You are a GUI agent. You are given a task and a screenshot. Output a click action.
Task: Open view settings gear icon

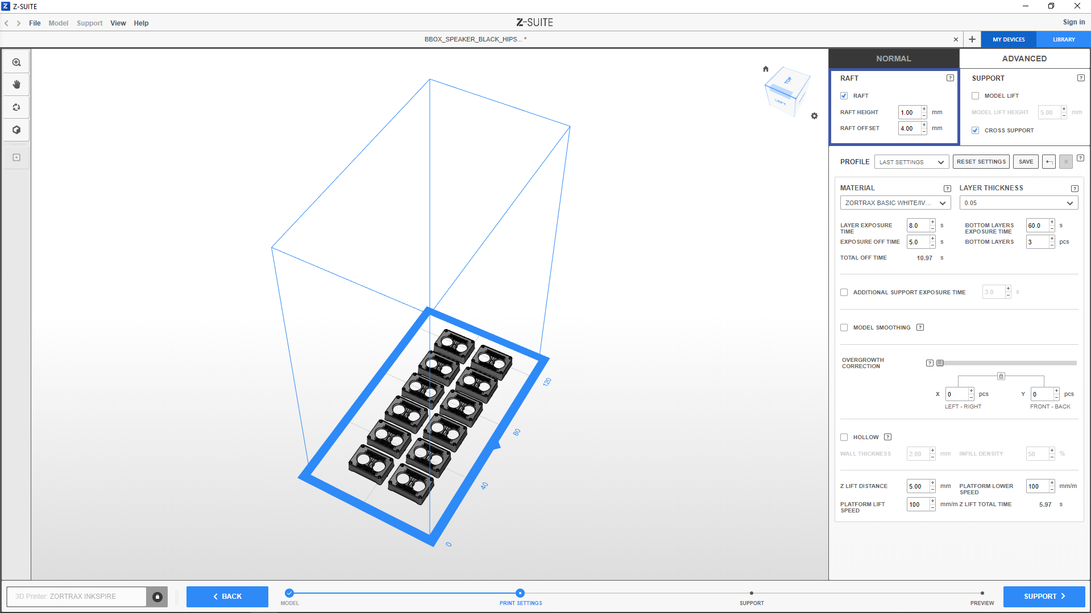814,116
